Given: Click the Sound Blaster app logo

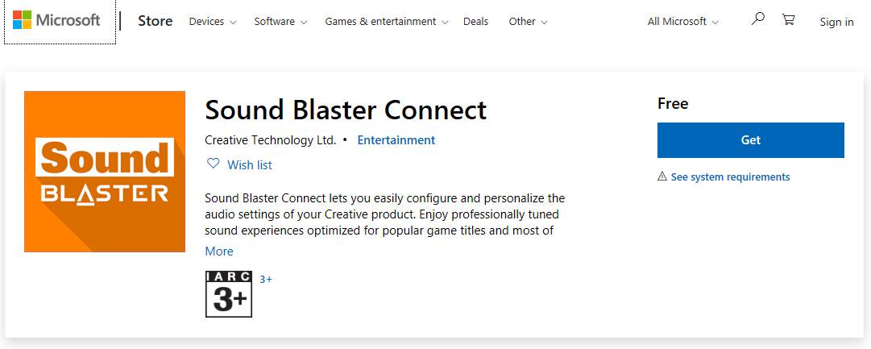Looking at the screenshot, I should coord(105,172).
